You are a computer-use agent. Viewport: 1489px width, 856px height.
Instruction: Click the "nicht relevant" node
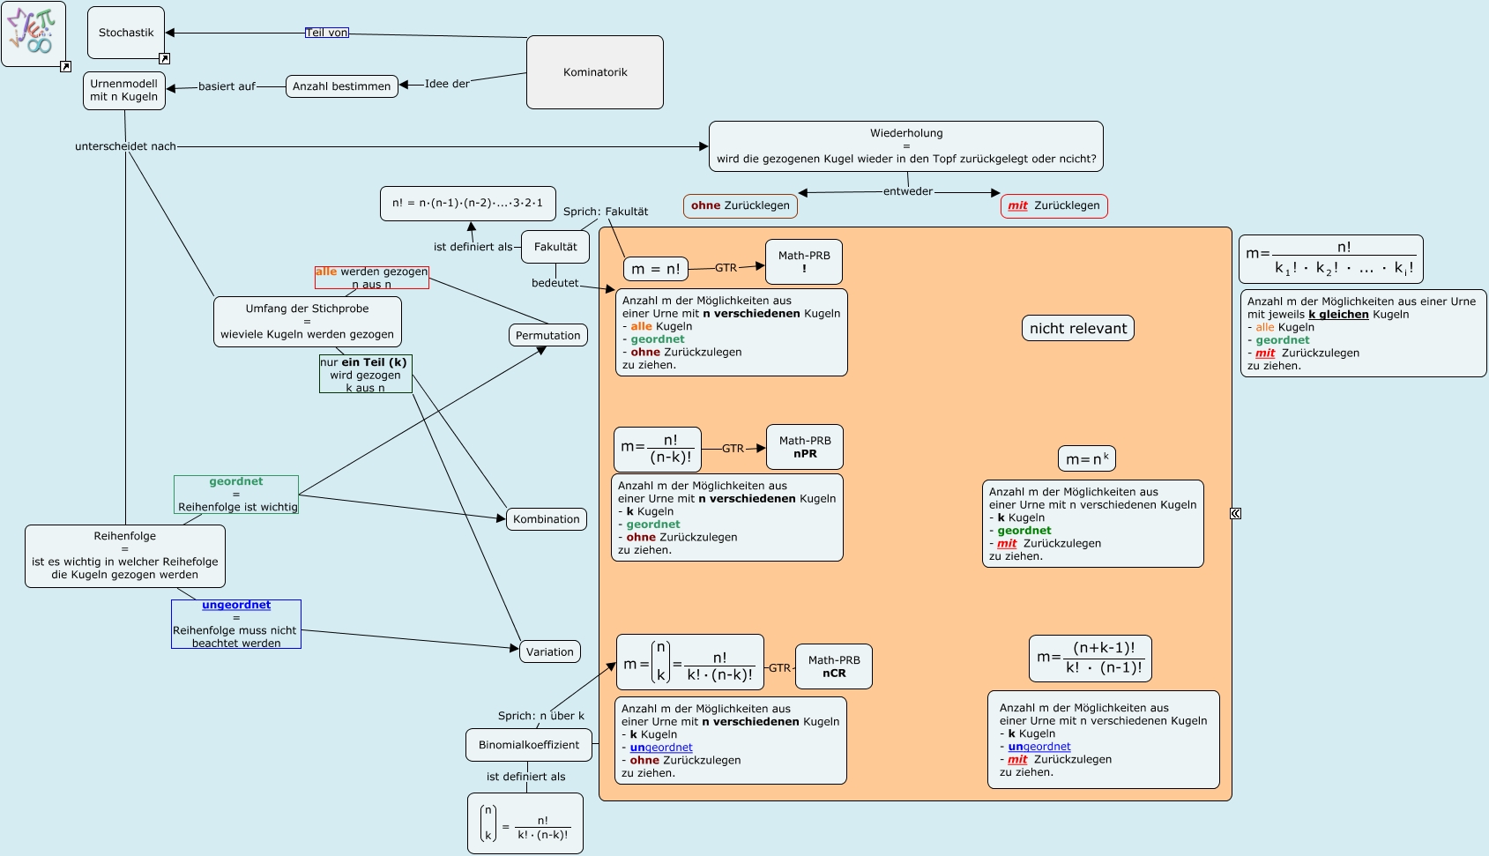1078,328
